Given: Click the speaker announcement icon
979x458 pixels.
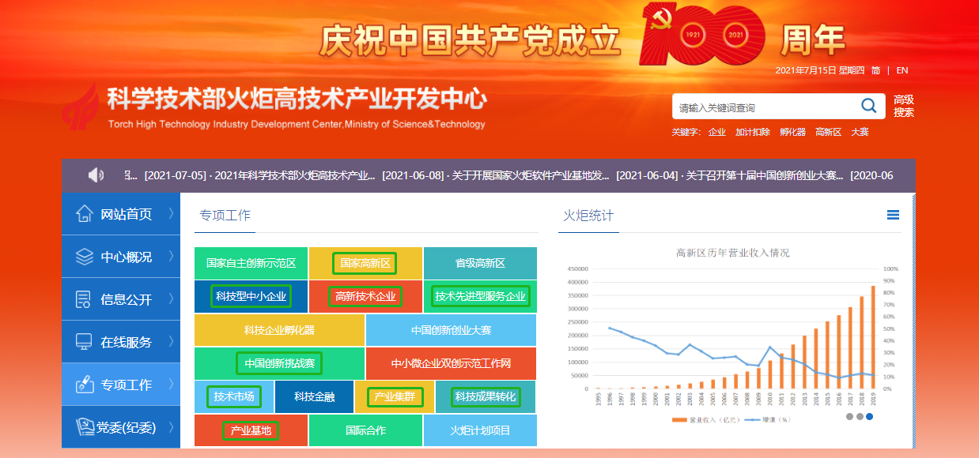Looking at the screenshot, I should click(x=96, y=175).
